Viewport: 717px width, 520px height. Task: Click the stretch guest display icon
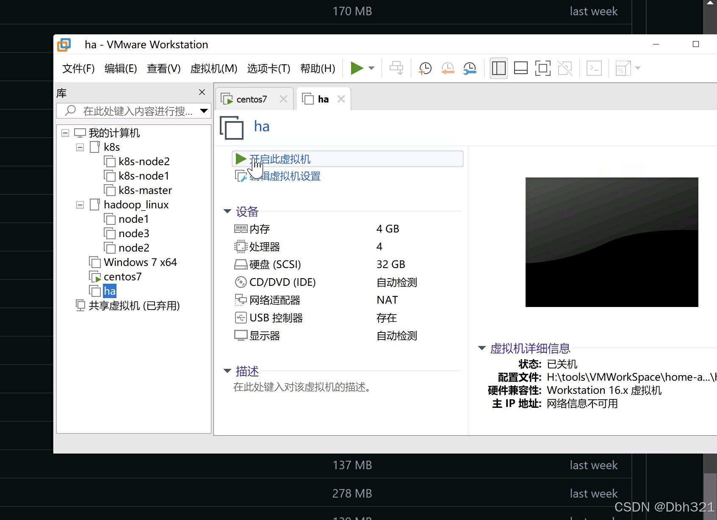[623, 68]
